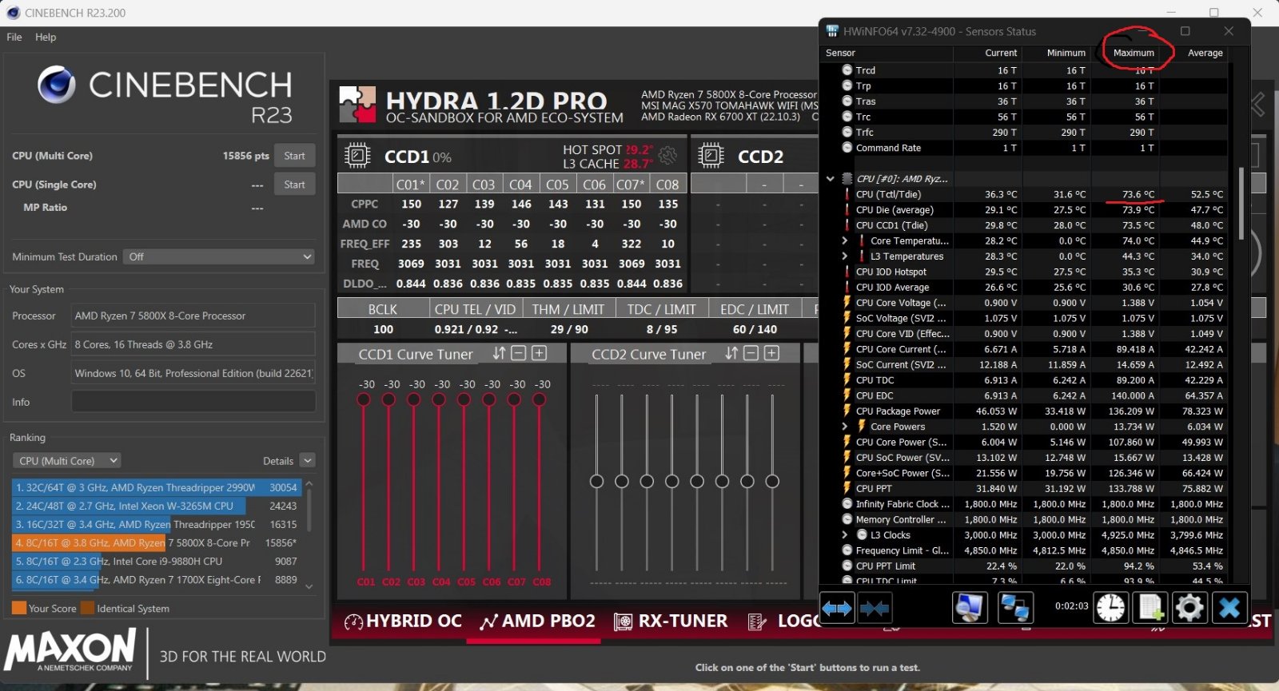Switch to the AMD PBO2 tab
This screenshot has width=1279, height=691.
click(537, 621)
